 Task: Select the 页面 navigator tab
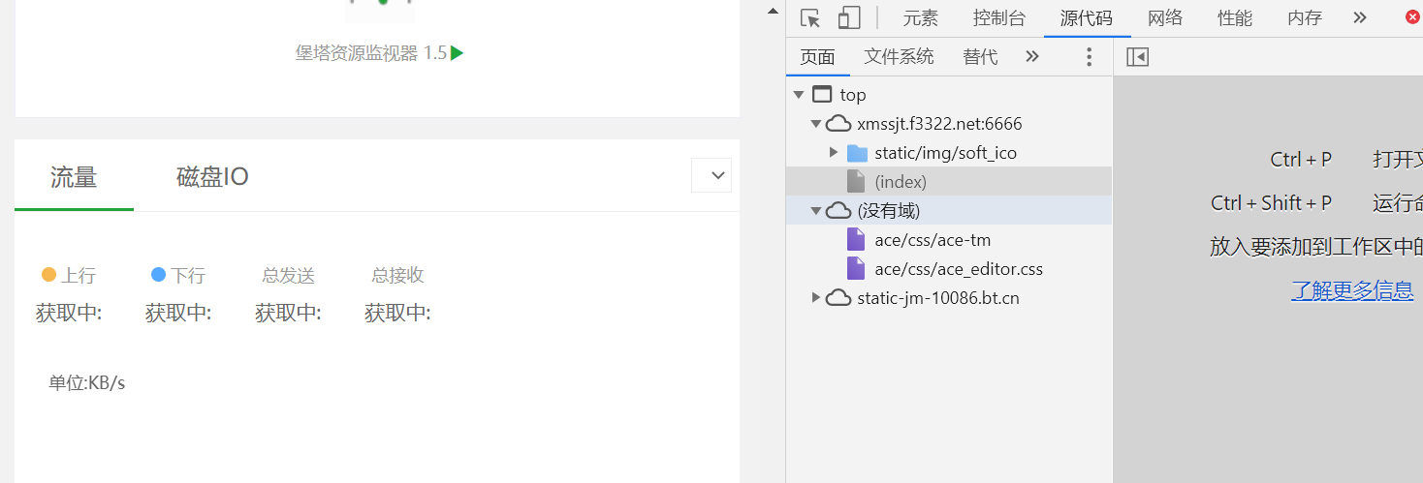pos(818,57)
